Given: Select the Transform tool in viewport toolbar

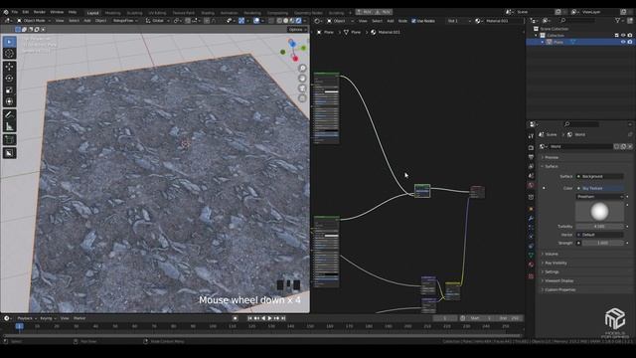Looking at the screenshot, I should tap(10, 101).
